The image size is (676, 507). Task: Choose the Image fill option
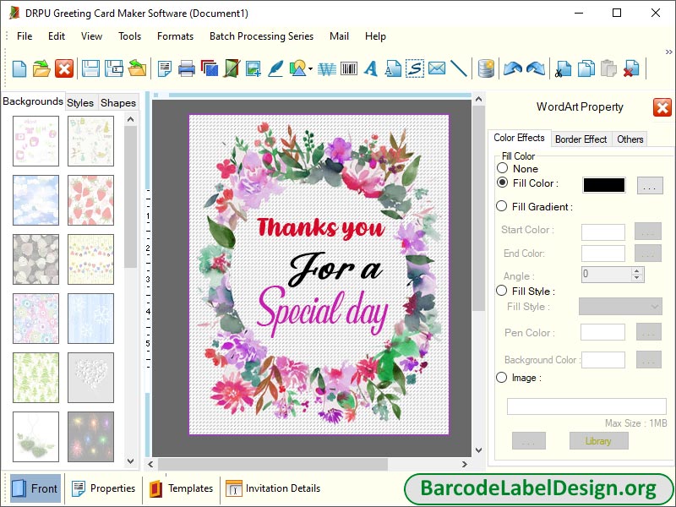503,378
